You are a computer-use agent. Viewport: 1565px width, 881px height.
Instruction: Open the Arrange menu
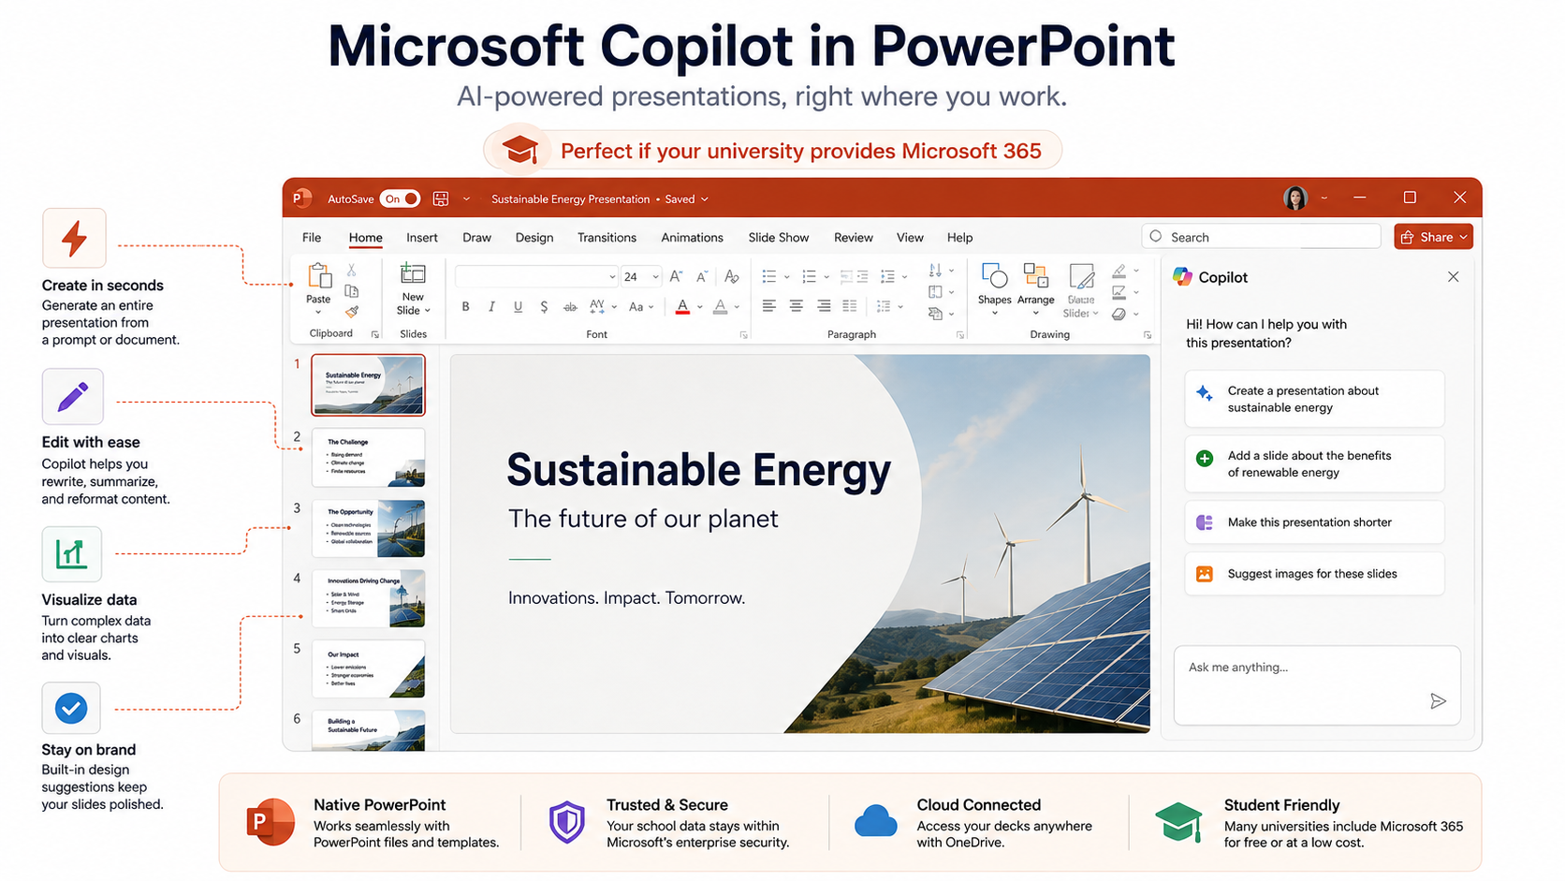[x=1036, y=289]
